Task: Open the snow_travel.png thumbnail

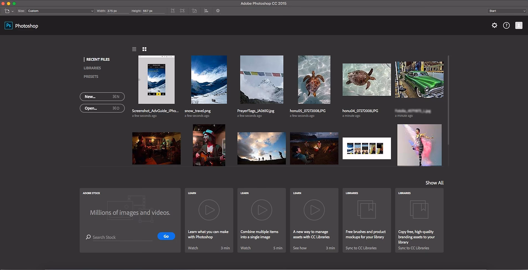Action: coord(209,80)
